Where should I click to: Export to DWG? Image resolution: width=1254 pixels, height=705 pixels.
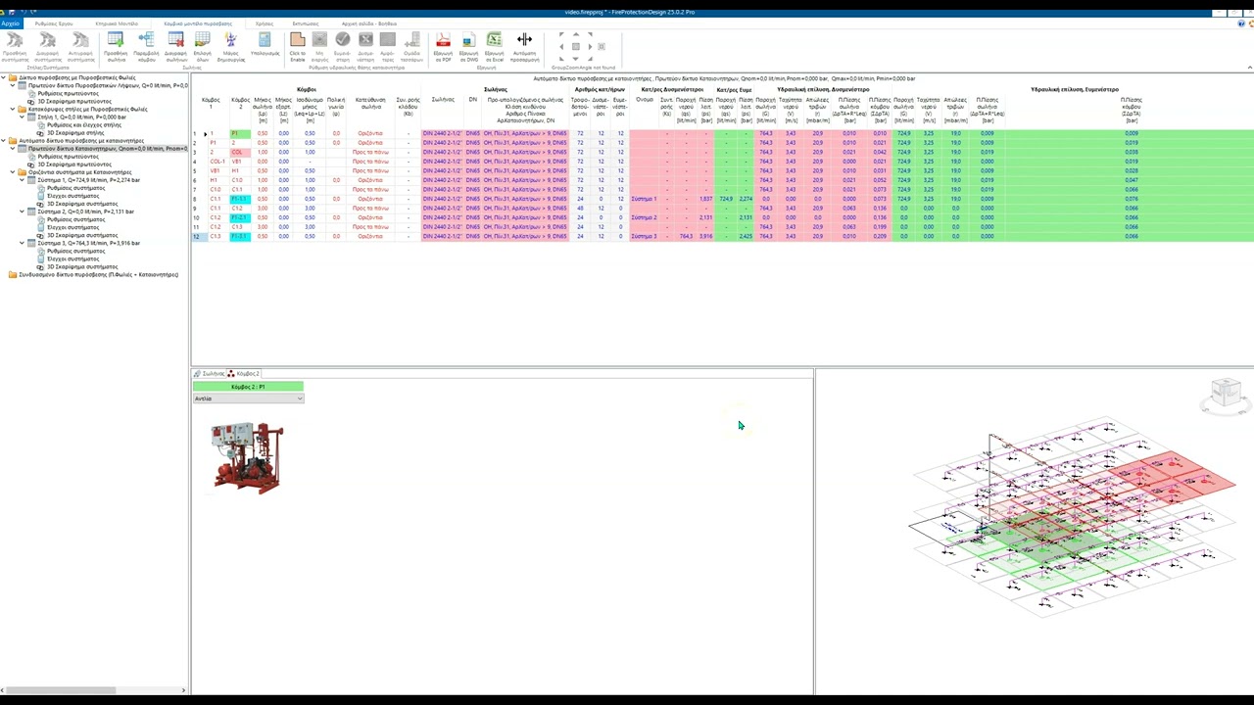click(x=468, y=46)
